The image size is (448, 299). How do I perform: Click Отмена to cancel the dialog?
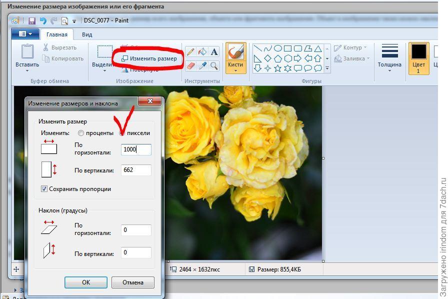click(133, 282)
